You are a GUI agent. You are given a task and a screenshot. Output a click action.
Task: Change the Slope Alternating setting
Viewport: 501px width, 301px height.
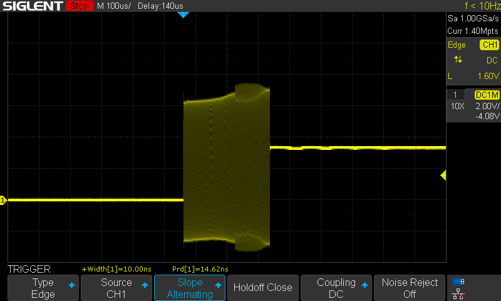coord(190,288)
